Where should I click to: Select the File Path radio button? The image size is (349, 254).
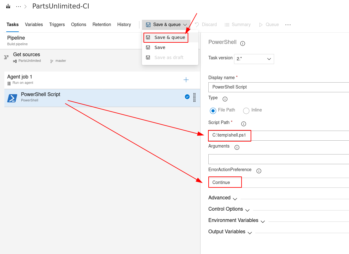pyautogui.click(x=213, y=111)
